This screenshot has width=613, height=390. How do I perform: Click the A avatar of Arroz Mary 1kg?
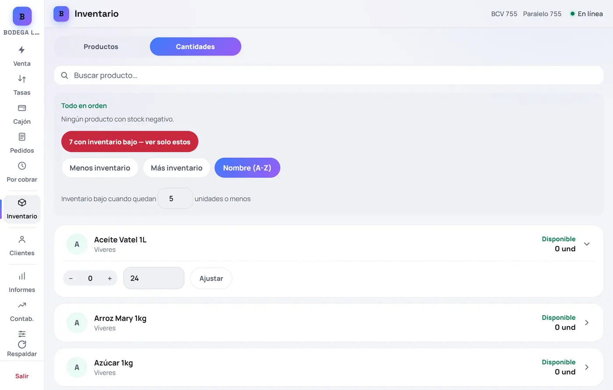click(x=77, y=323)
